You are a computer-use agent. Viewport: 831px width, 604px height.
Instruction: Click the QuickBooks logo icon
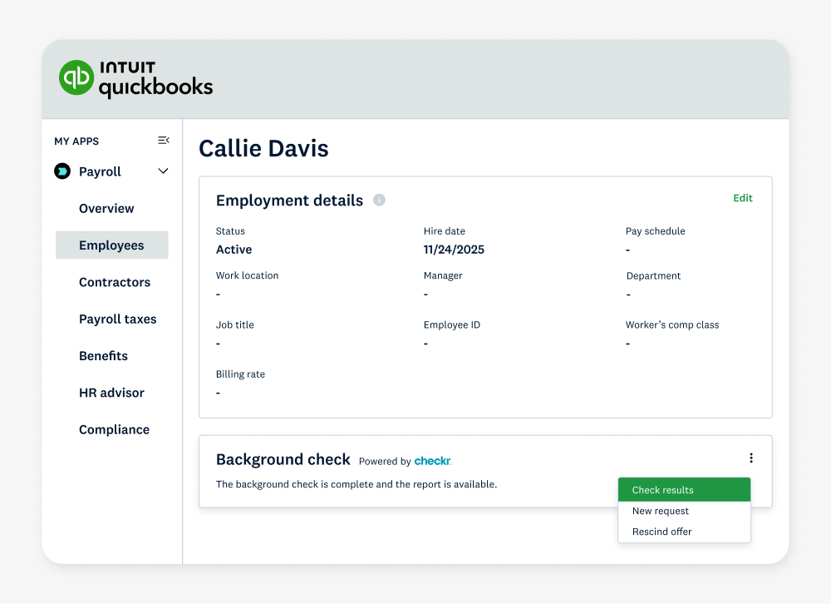76,77
